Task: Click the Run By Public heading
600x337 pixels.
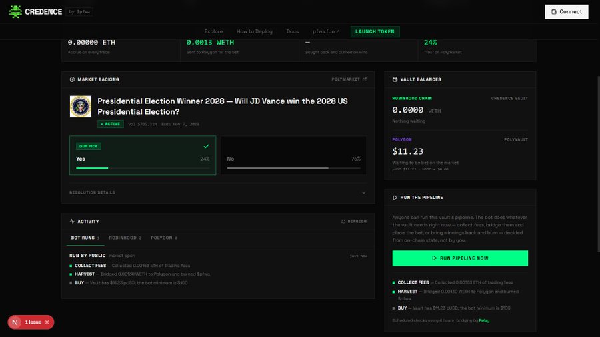Action: (x=87, y=256)
